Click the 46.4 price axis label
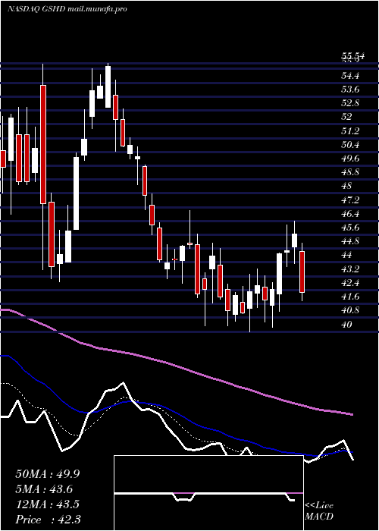Viewport: 379px width, 531px height. pos(350,214)
